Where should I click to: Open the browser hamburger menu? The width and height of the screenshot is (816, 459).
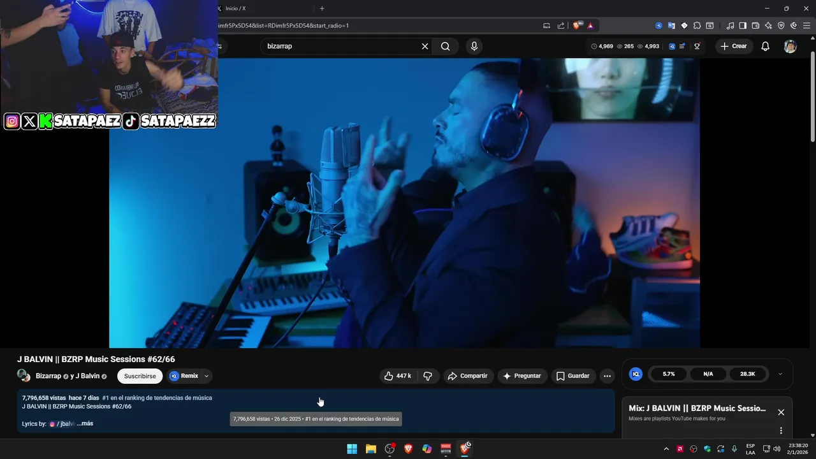[x=806, y=25]
